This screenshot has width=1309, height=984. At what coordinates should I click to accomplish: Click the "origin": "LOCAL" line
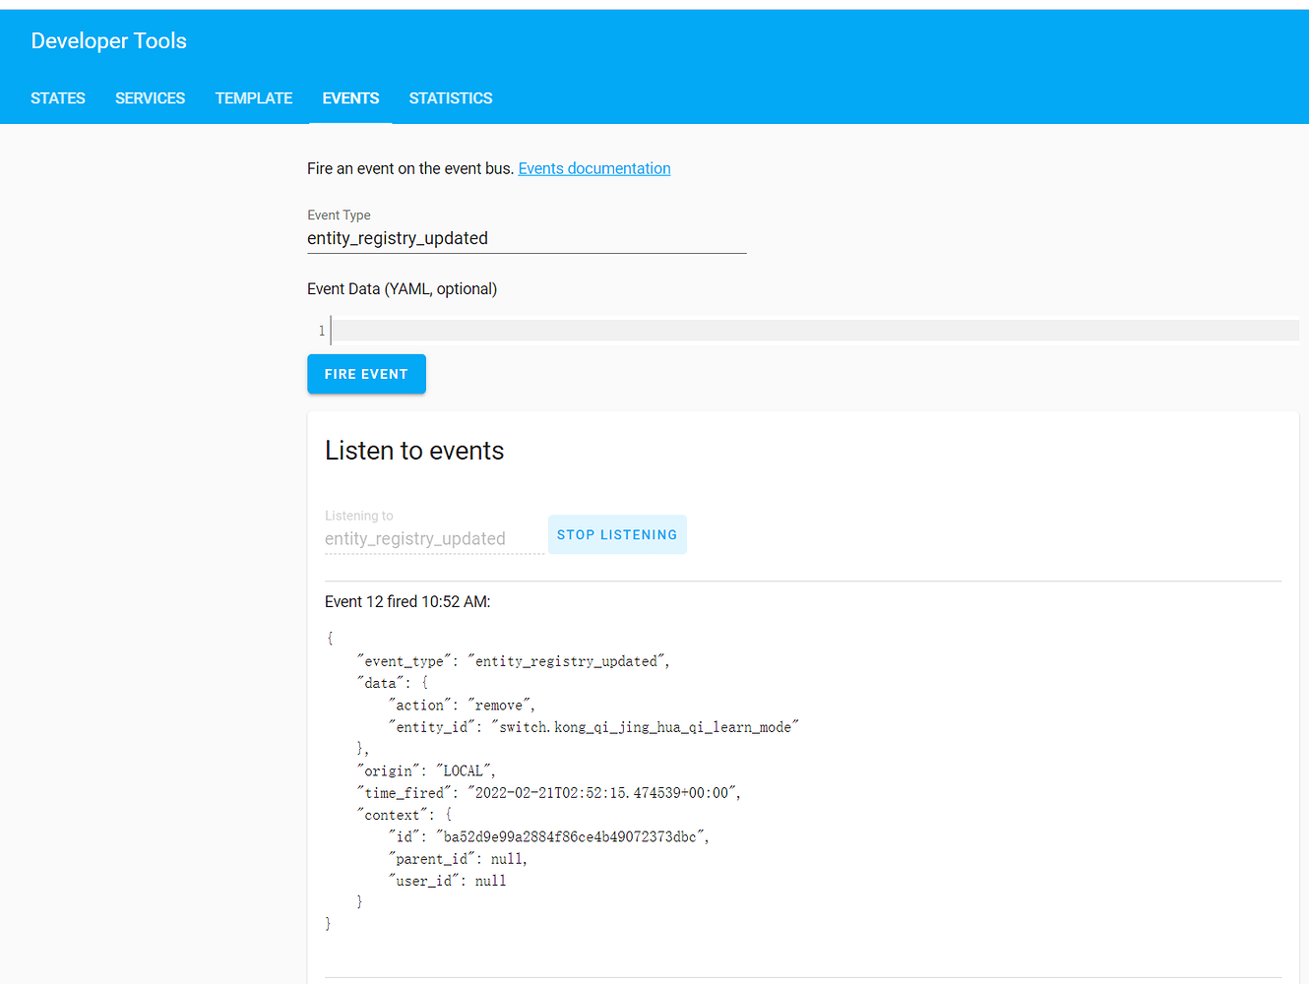[426, 770]
